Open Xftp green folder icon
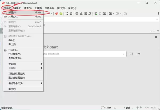This screenshot has height=110, width=160. (x=61, y=14)
